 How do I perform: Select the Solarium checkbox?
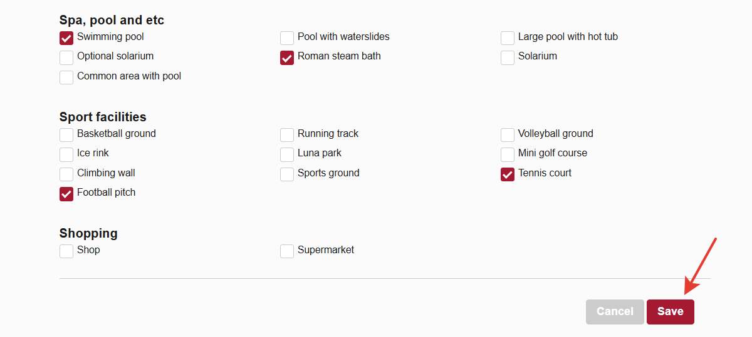[508, 58]
